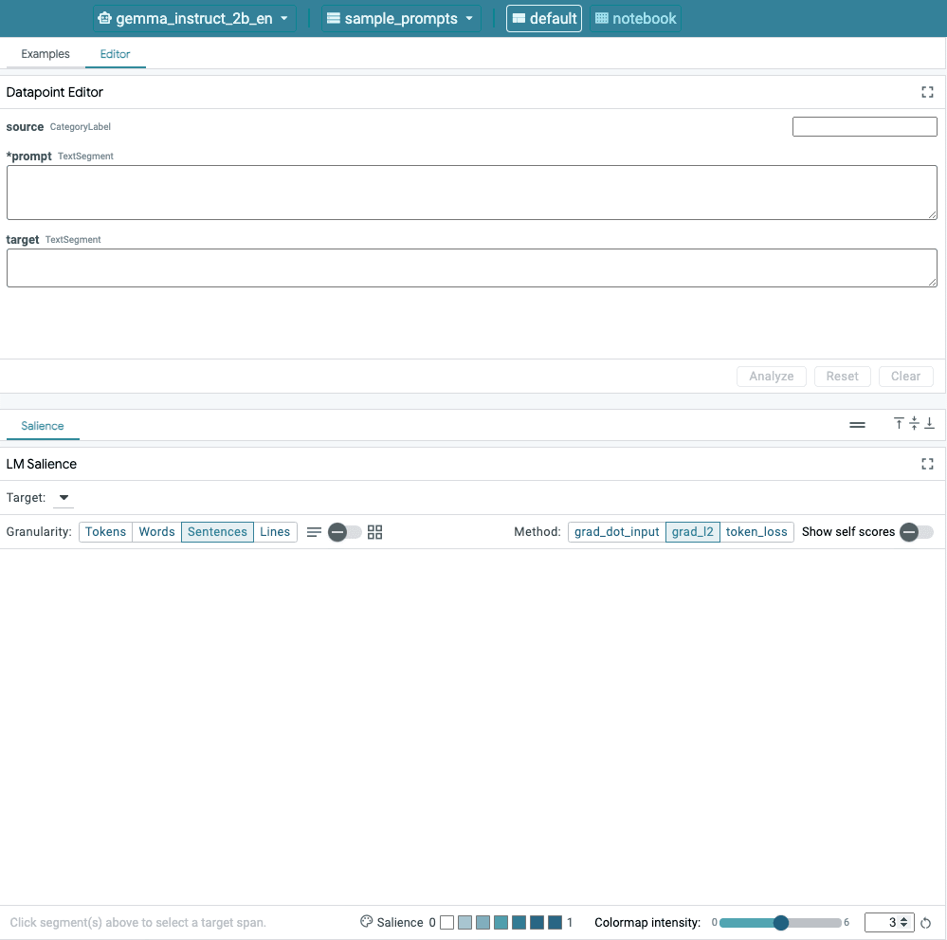Screen dimensions: 947x940
Task: Switch to the Examples tab
Action: pyautogui.click(x=46, y=54)
